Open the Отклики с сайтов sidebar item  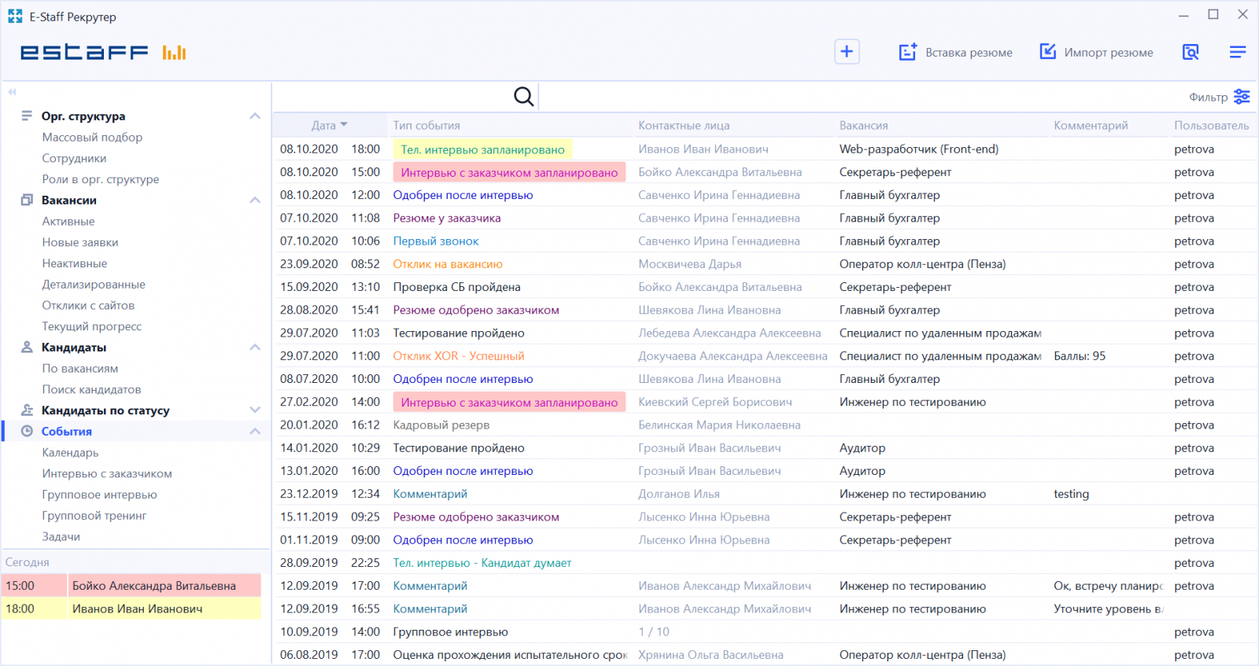[88, 305]
